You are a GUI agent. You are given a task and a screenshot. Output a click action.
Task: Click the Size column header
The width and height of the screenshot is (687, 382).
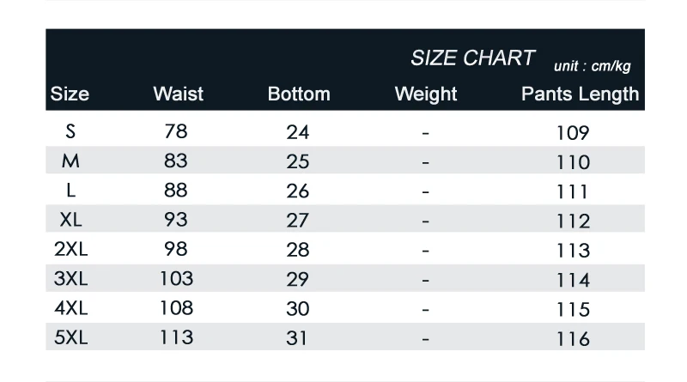pyautogui.click(x=70, y=94)
